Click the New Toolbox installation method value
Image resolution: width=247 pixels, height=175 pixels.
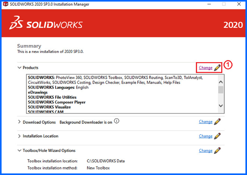pyautogui.click(x=98, y=168)
